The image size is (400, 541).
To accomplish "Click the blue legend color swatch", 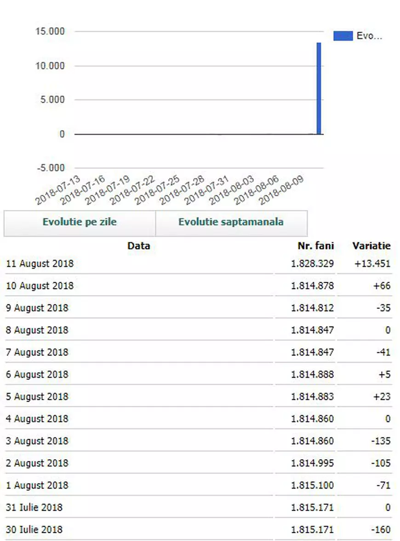I will (x=343, y=36).
